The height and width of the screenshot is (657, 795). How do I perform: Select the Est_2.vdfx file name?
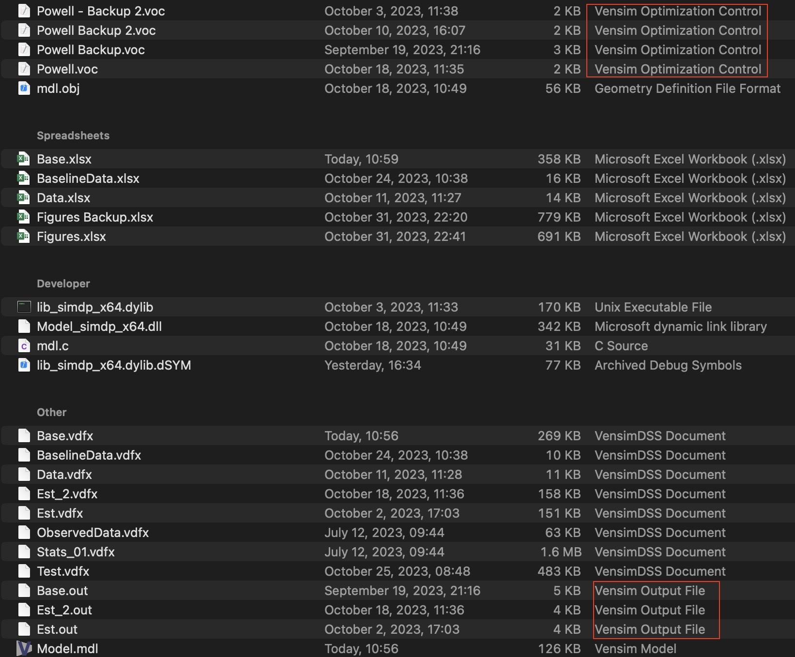pos(67,494)
